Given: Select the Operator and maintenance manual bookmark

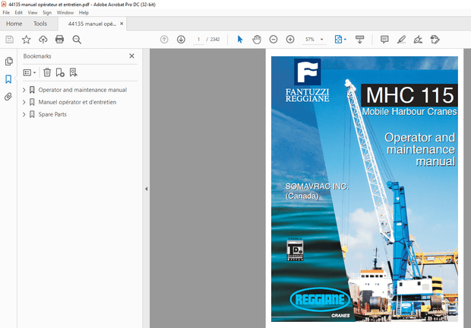Looking at the screenshot, I should coord(83,90).
